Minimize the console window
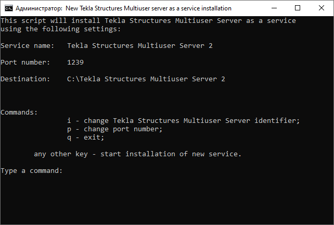The width and height of the screenshot is (334, 225). click(x=274, y=8)
